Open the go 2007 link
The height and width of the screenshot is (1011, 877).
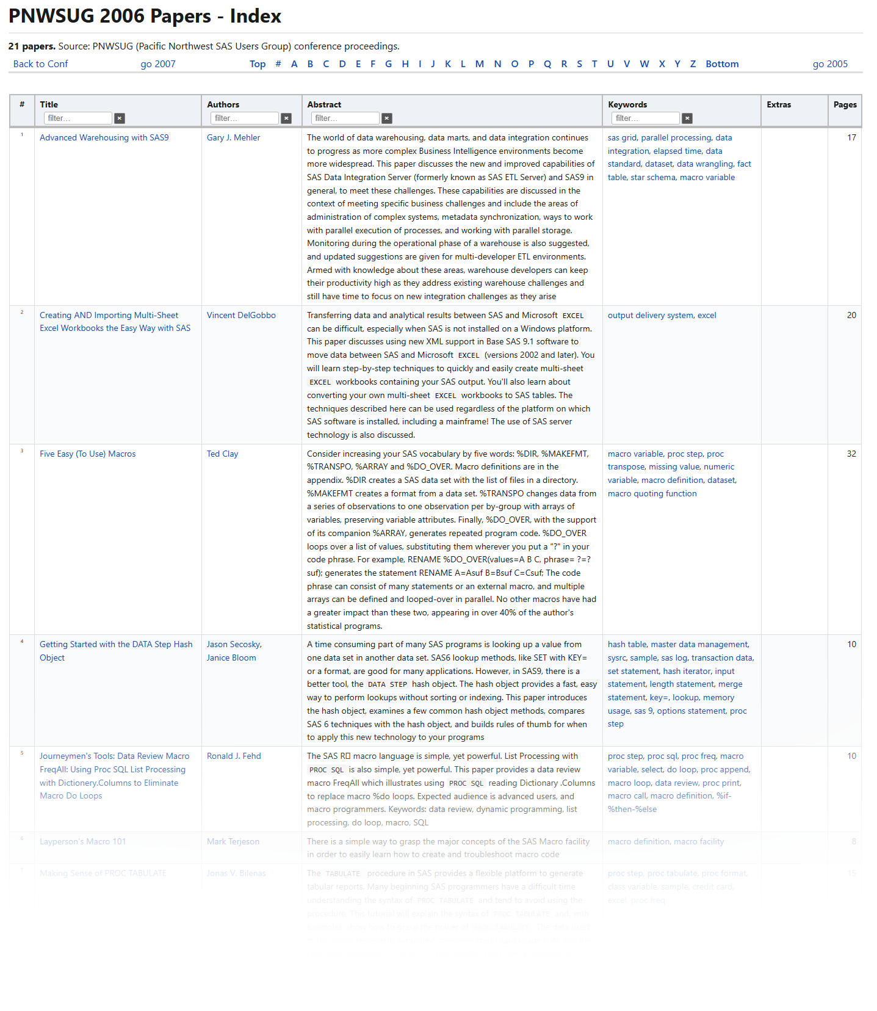click(x=158, y=64)
